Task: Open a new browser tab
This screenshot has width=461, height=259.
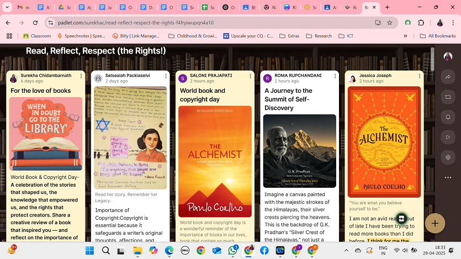Action: (x=387, y=8)
